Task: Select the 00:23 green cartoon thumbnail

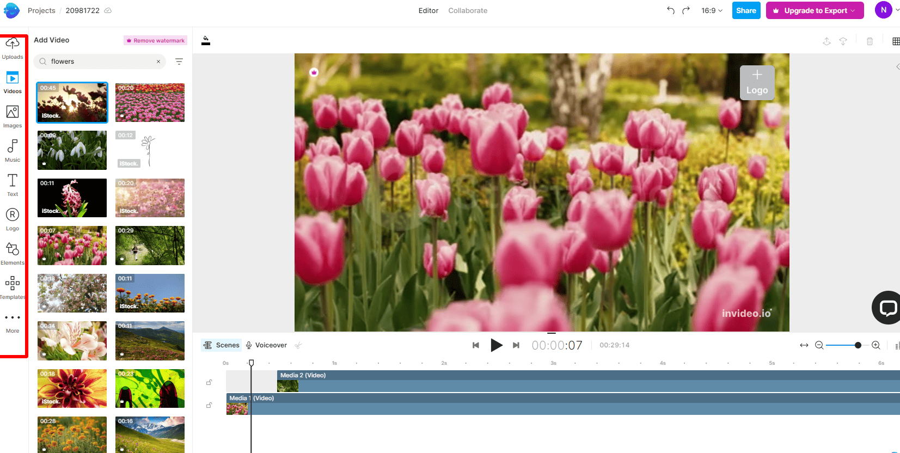Action: [x=150, y=388]
